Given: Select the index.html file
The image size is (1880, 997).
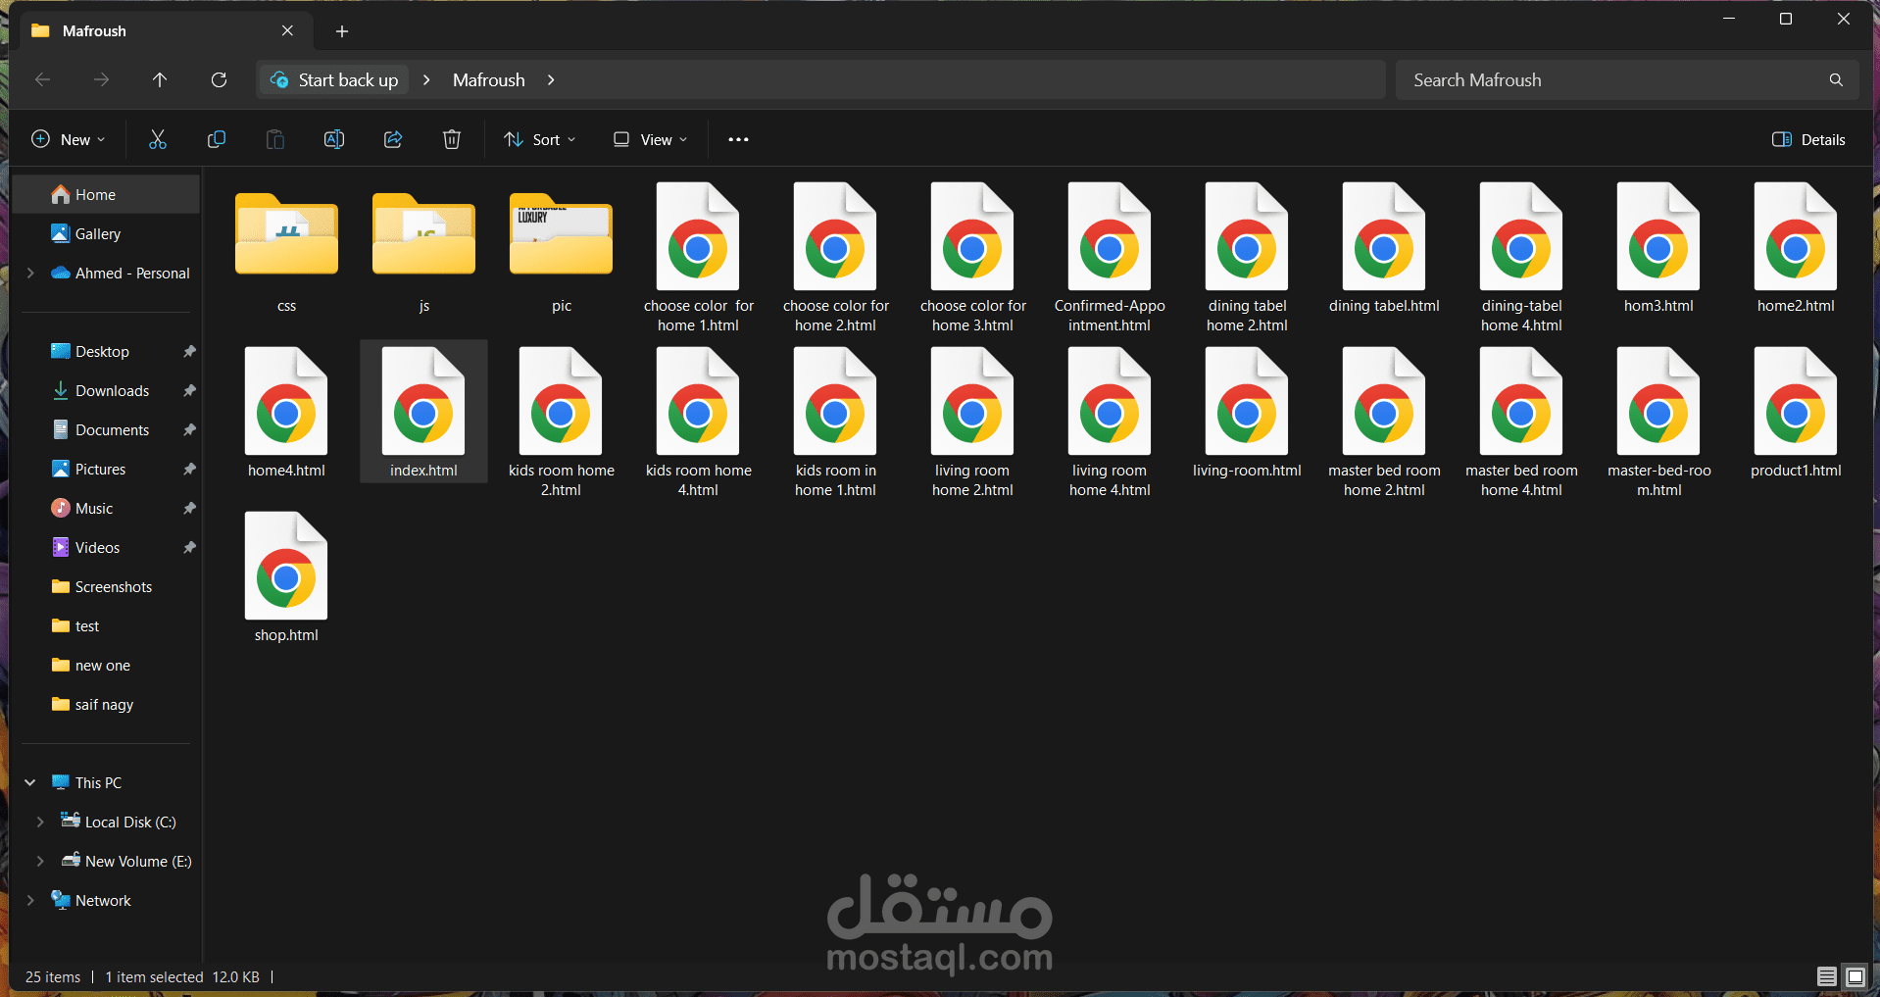Looking at the screenshot, I should pyautogui.click(x=423, y=412).
